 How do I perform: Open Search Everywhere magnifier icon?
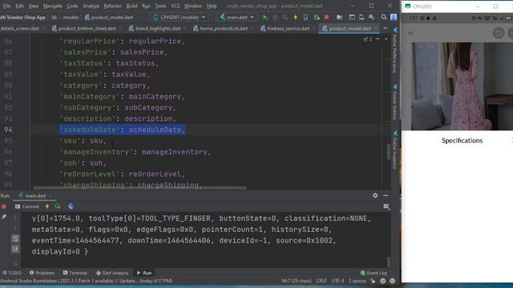383,17
